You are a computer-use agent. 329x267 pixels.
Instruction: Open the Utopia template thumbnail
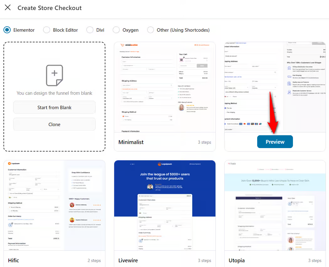point(275,206)
